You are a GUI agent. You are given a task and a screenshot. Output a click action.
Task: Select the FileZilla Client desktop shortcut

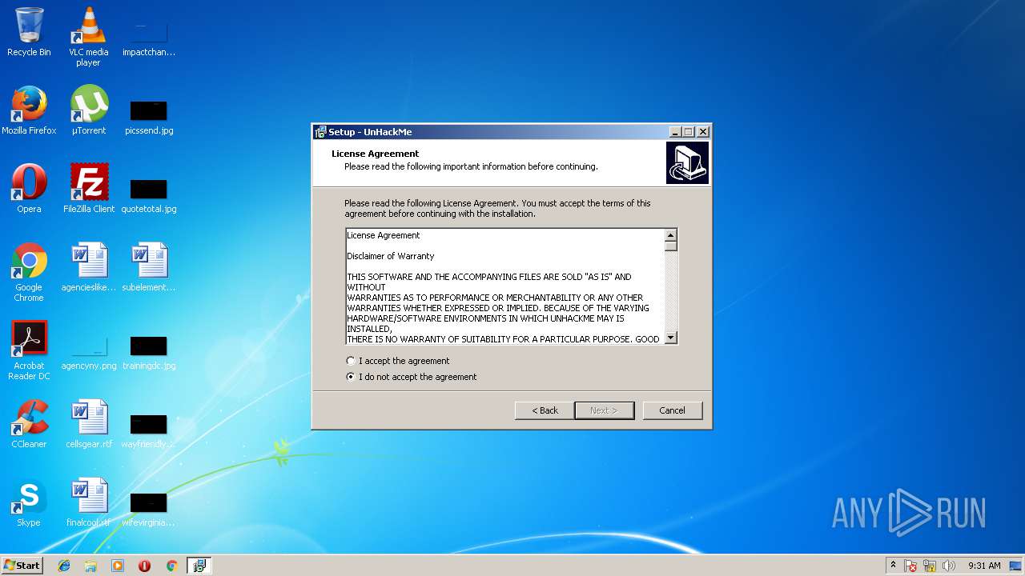[88, 189]
